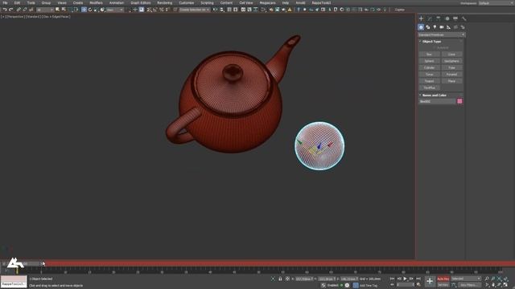Select the Lights category icon
Screen dimensions: 515x289
click(x=435, y=27)
